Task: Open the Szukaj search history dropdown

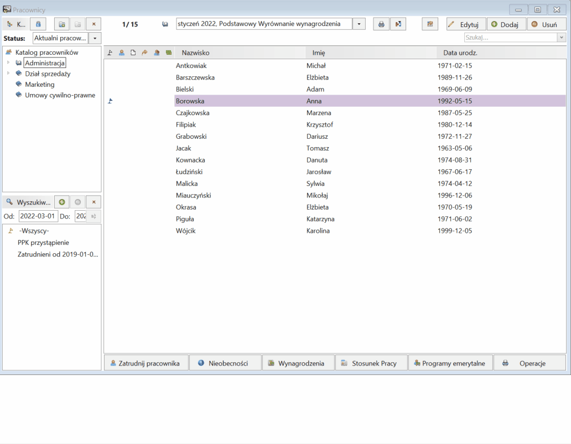Action: click(561, 38)
